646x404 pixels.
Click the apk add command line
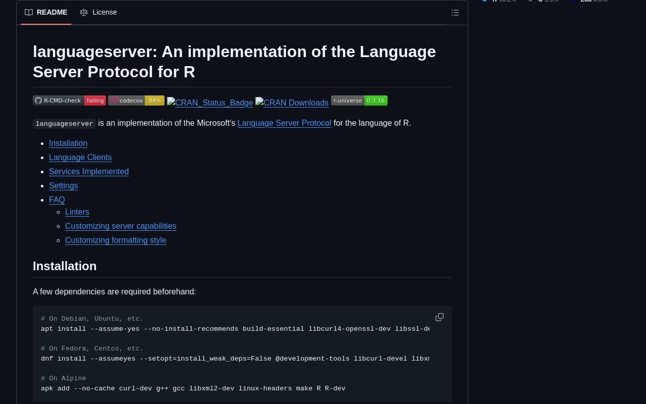[x=193, y=388]
